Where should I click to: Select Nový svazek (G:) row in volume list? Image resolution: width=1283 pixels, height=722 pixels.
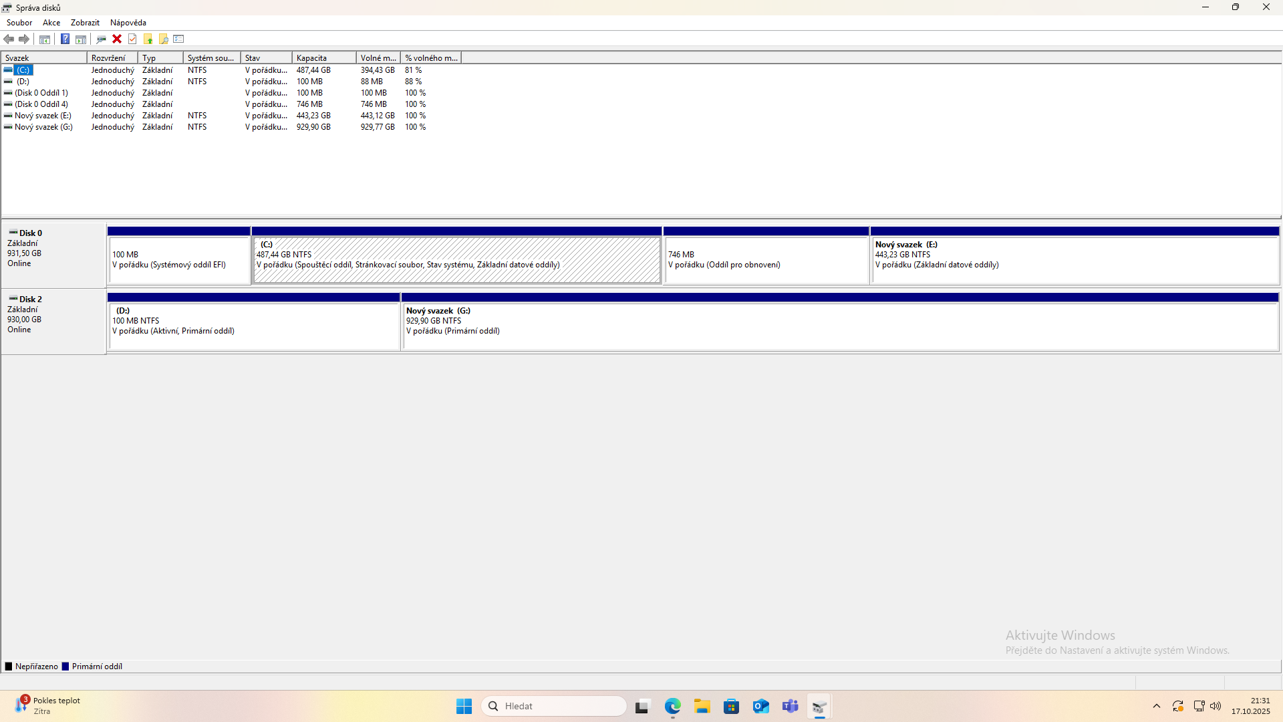click(43, 127)
